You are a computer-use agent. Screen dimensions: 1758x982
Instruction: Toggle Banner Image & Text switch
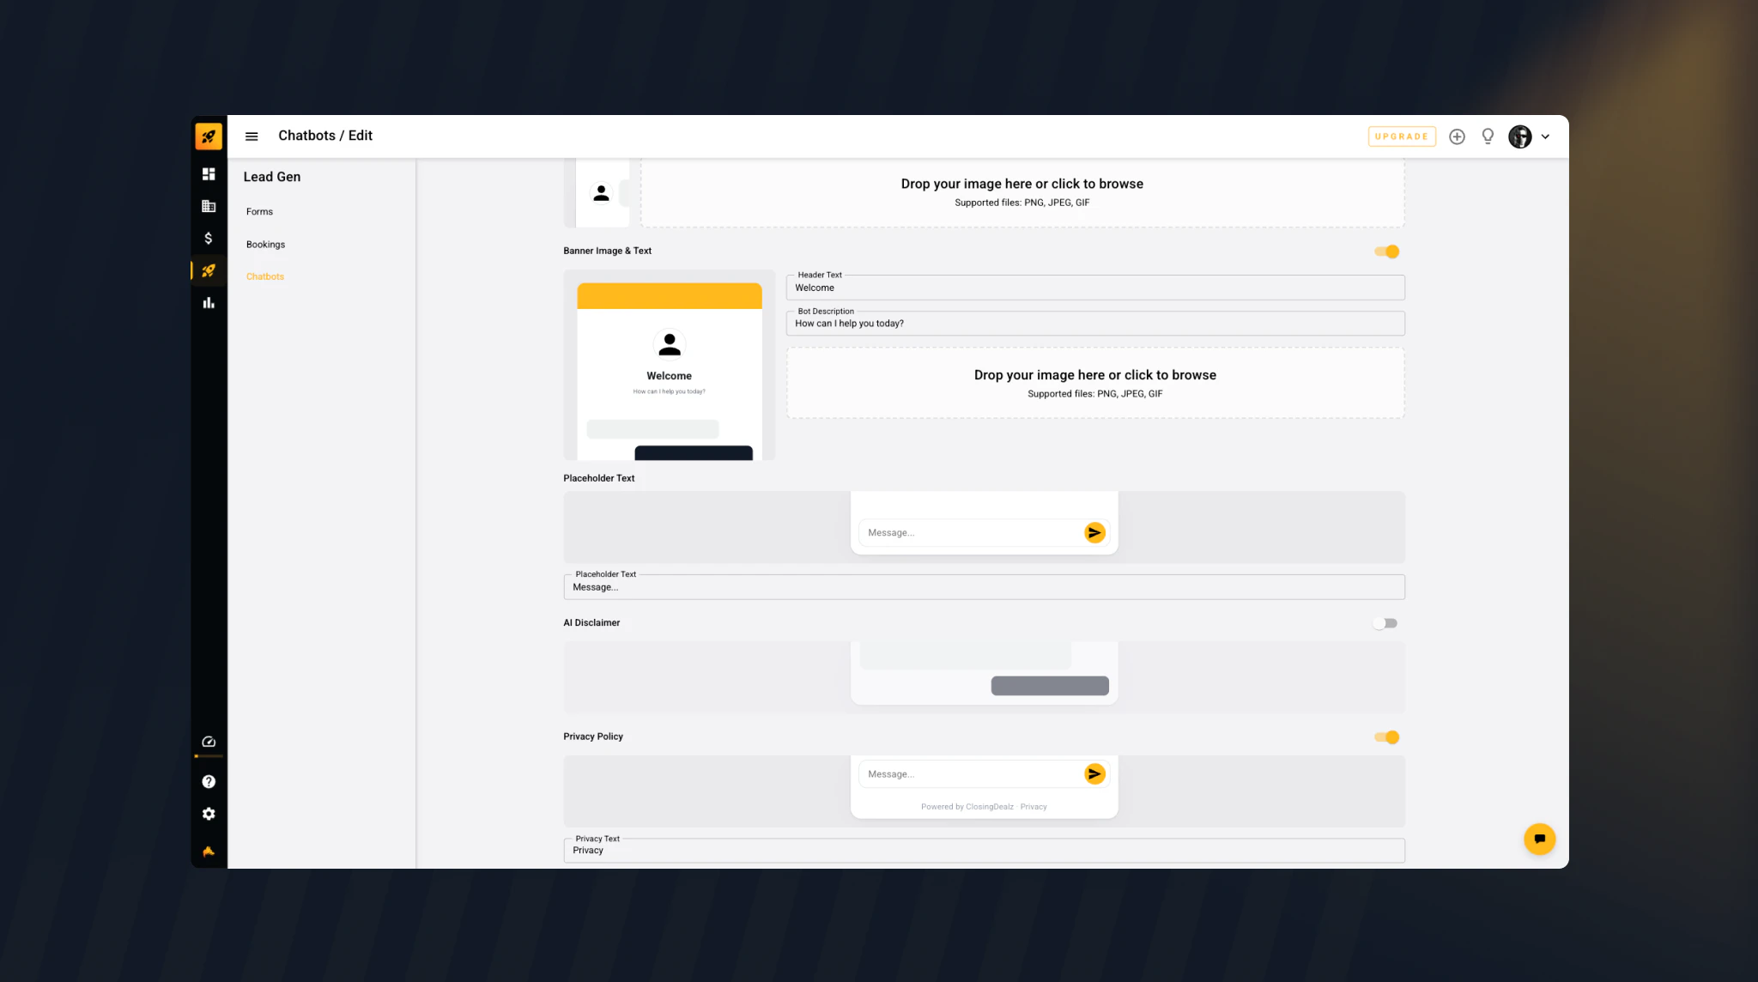tap(1386, 252)
